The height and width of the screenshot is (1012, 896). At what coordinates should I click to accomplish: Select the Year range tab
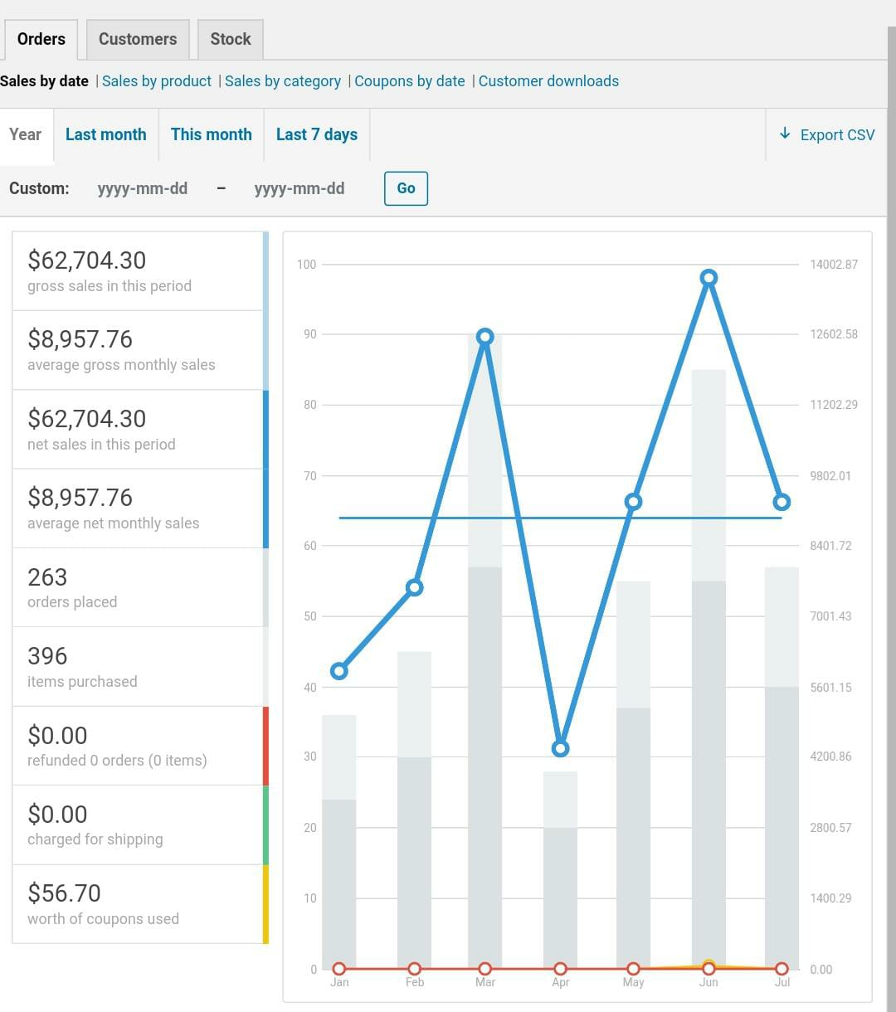coord(26,134)
